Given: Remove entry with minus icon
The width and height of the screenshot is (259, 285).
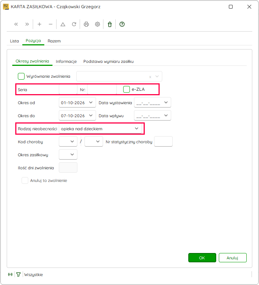Looking at the screenshot, I should click(51, 24).
